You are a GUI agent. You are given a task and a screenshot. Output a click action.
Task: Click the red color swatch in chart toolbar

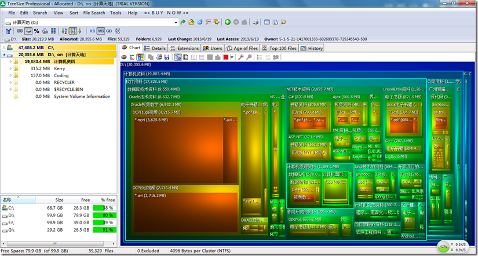click(x=226, y=57)
